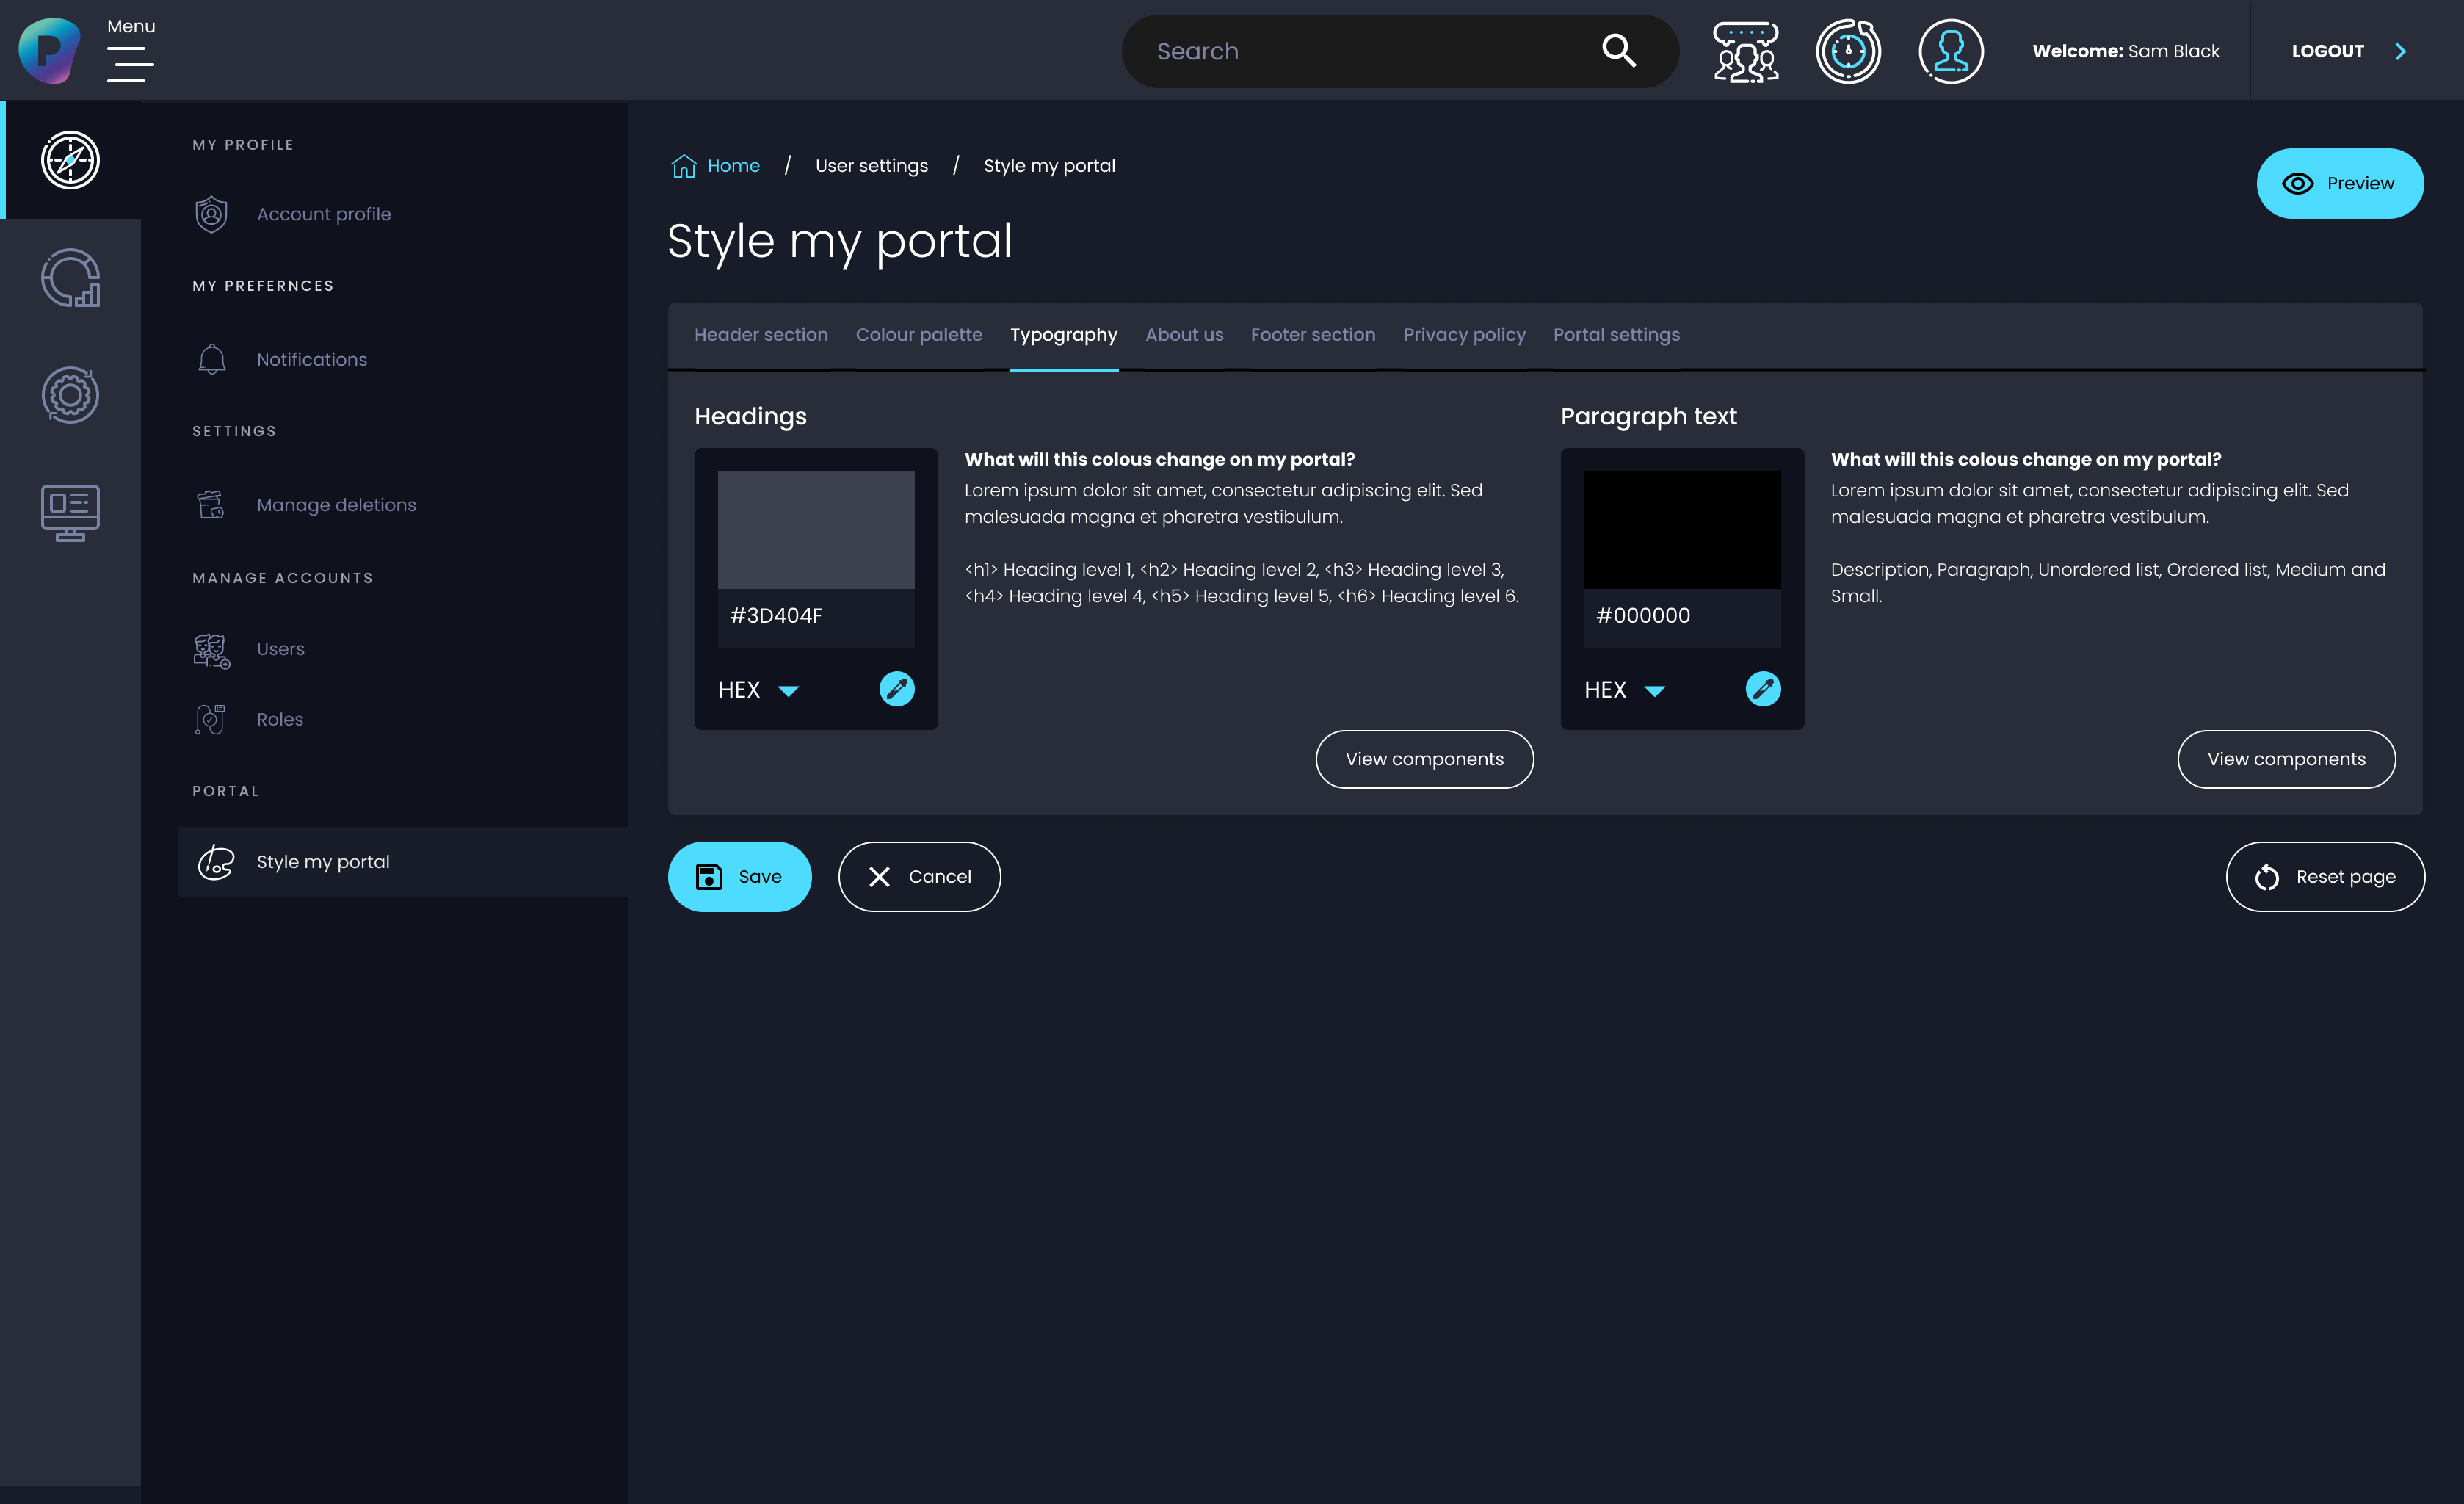Click the LOGOUT chevron arrow
Image resolution: width=2464 pixels, height=1504 pixels.
2400,51
